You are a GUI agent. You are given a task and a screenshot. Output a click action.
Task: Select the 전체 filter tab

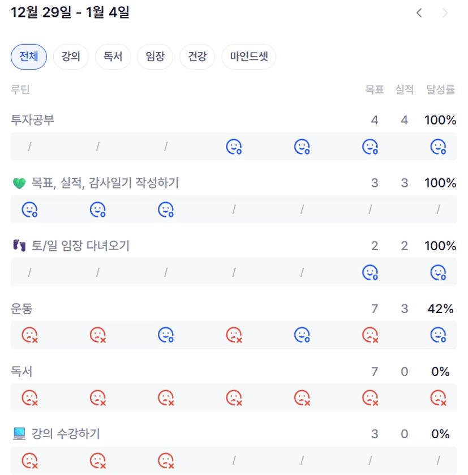click(x=29, y=57)
